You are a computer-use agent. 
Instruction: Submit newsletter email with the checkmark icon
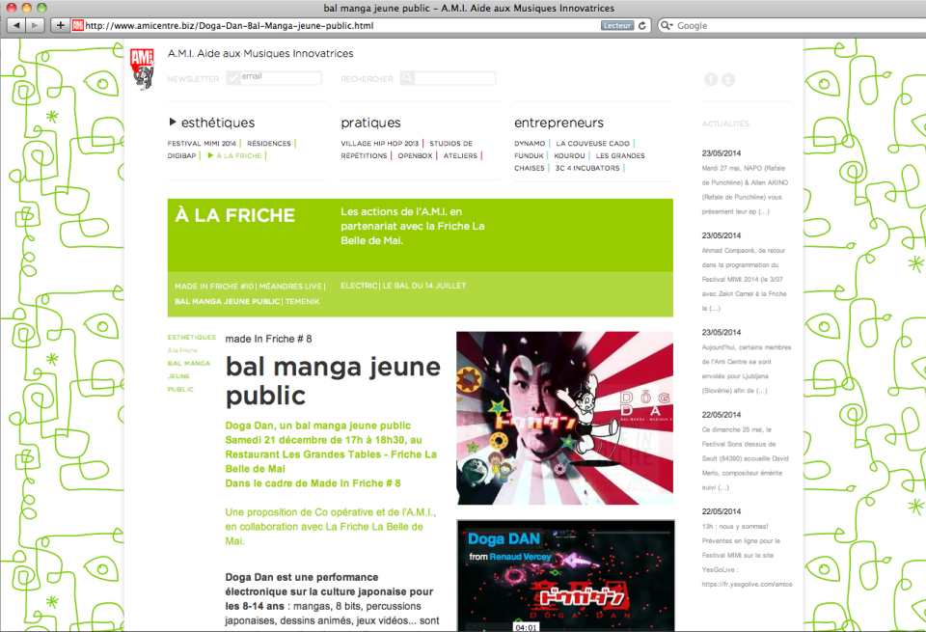pos(233,78)
